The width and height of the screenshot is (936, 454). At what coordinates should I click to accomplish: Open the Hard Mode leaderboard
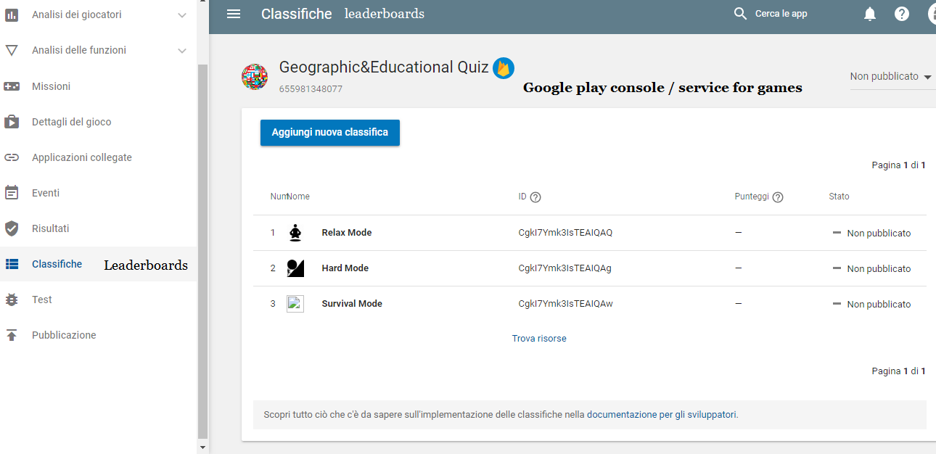click(345, 268)
